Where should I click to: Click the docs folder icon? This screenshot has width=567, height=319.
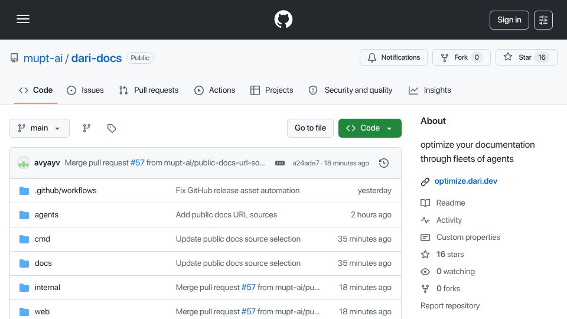pyautogui.click(x=24, y=263)
